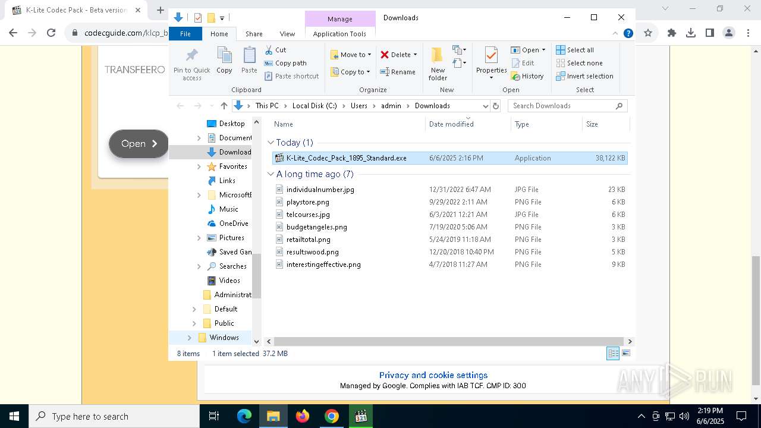Open the address bar history dropdown
The width and height of the screenshot is (761, 428).
tap(485, 106)
